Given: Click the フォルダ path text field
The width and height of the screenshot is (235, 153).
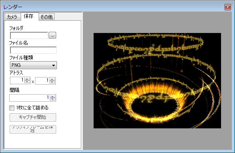Looking at the screenshot, I should (x=29, y=35).
